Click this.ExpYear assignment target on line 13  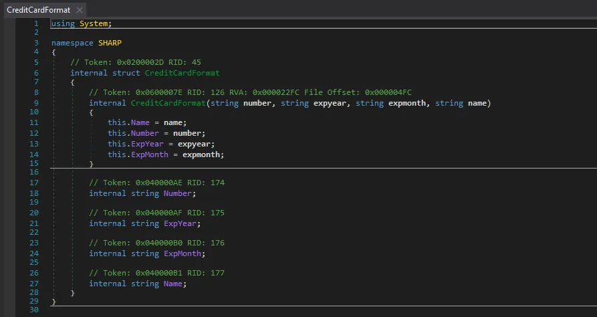click(x=145, y=143)
